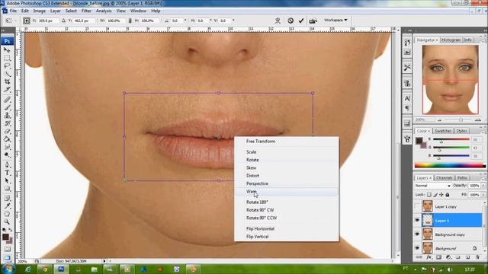The height and width of the screenshot is (274, 488).
Task: Switch between free transform and warp modes
Action: [x=278, y=21]
